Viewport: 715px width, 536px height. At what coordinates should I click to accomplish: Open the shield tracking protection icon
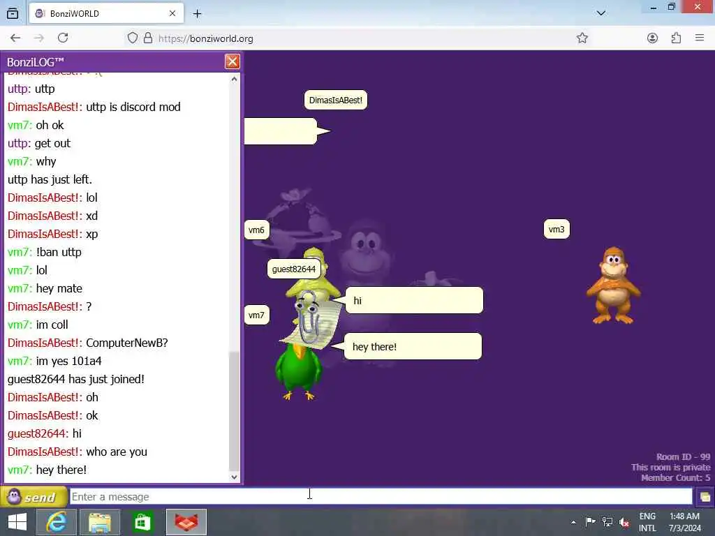(132, 38)
